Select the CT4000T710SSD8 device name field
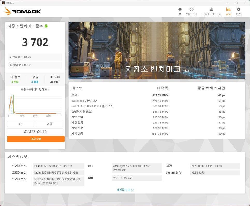Image resolution: width=250 pixels, height=206 pixels. coord(35,57)
